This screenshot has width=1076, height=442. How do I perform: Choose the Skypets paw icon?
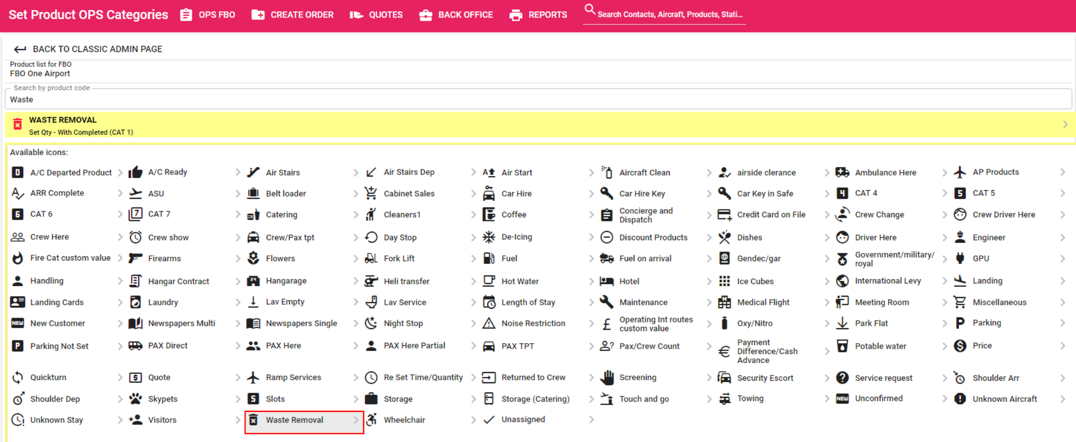(135, 399)
